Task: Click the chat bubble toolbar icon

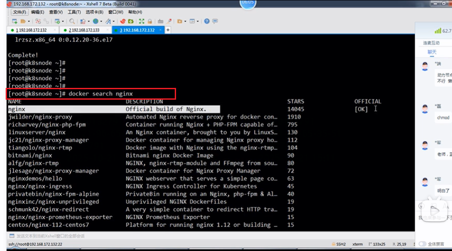Action: tap(215, 21)
